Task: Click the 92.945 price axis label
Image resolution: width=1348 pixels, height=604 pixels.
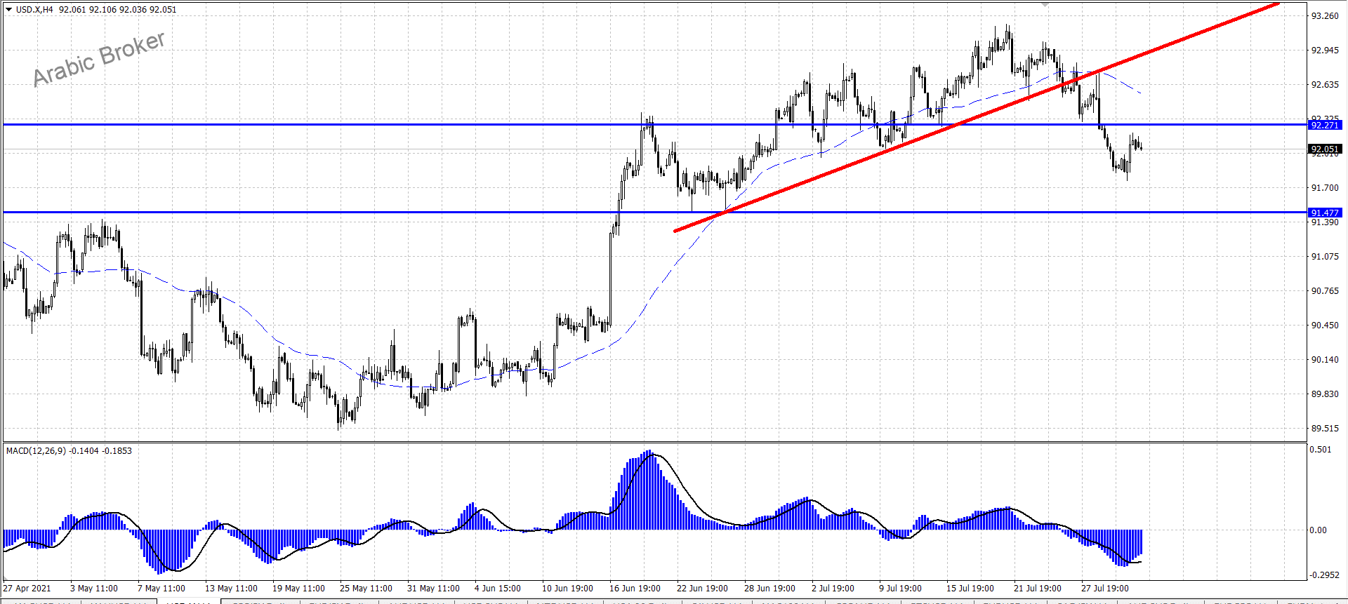Action: (1325, 51)
